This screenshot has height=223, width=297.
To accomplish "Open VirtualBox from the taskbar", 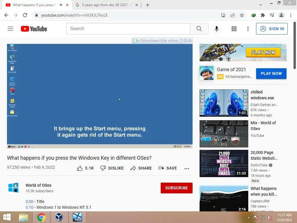I will (59, 217).
